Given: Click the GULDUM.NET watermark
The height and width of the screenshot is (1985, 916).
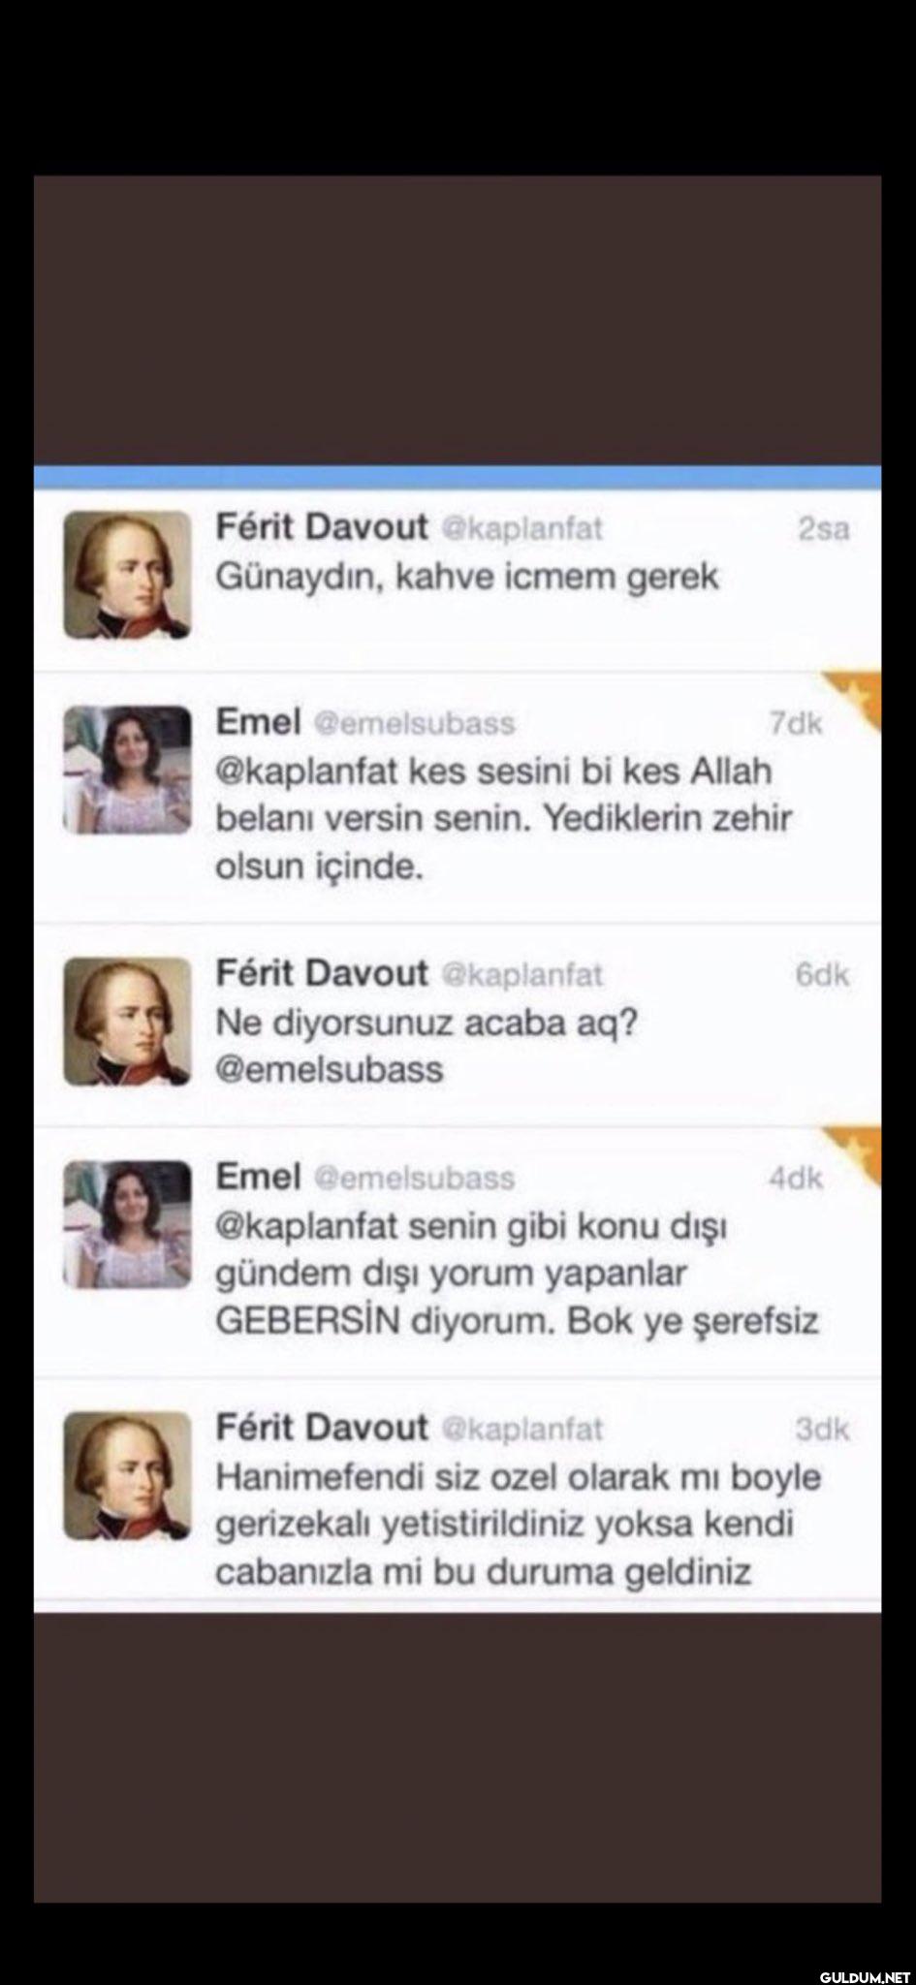Looking at the screenshot, I should [x=865, y=1972].
